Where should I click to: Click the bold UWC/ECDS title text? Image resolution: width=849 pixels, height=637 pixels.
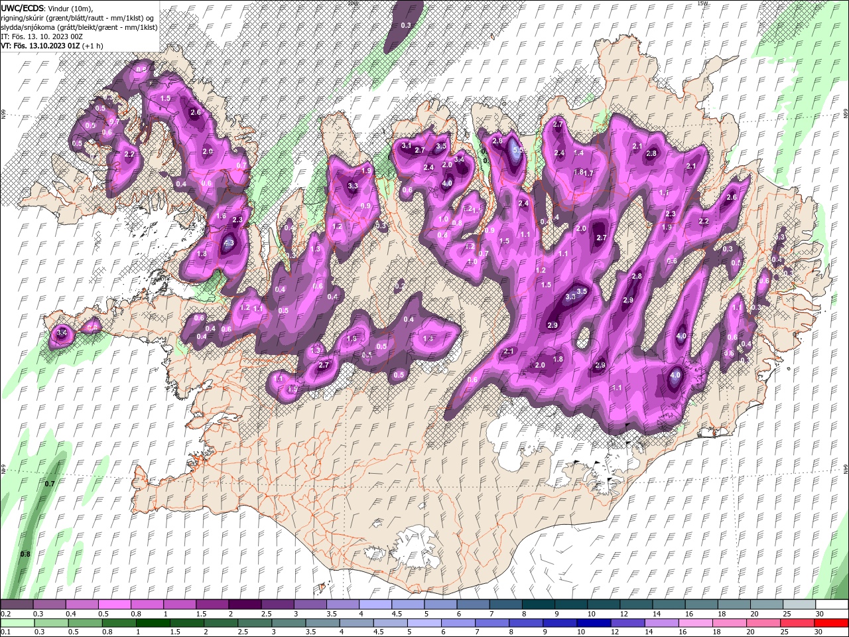click(23, 8)
